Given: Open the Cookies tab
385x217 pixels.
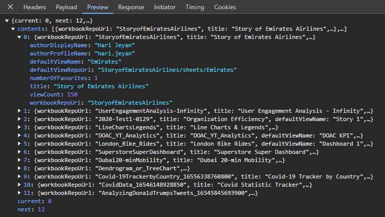Looking at the screenshot, I should [225, 7].
